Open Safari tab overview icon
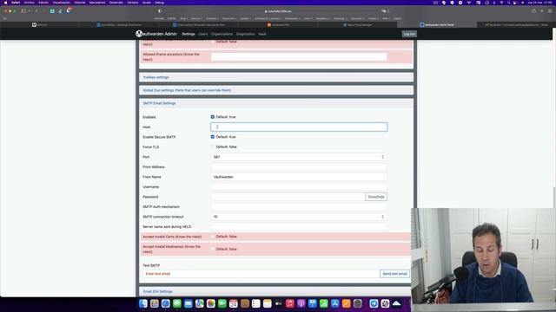 point(550,11)
